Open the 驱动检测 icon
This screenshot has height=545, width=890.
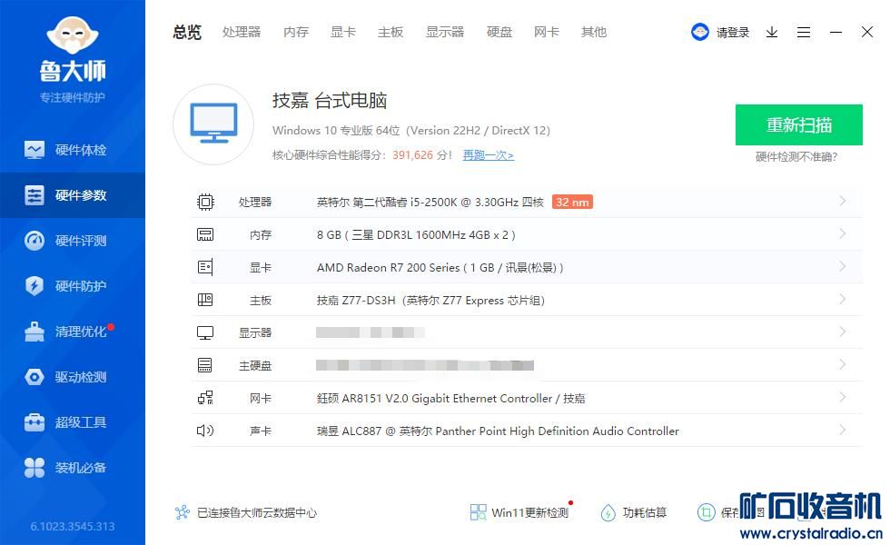35,377
